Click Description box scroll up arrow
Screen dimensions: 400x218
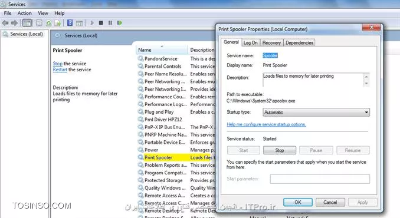[x=366, y=77]
